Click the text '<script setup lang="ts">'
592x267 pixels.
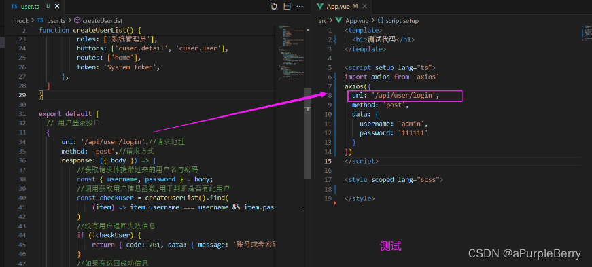tap(390, 68)
